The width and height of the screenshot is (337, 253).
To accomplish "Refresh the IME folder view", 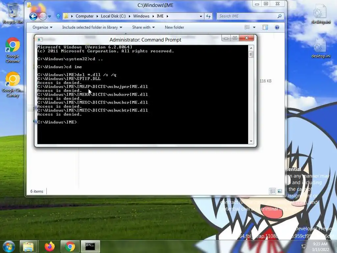I will (208, 16).
